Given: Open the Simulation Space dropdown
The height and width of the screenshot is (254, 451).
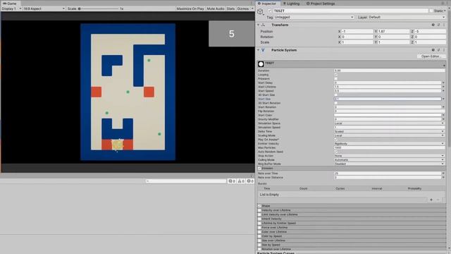Looking at the screenshot, I should point(390,123).
